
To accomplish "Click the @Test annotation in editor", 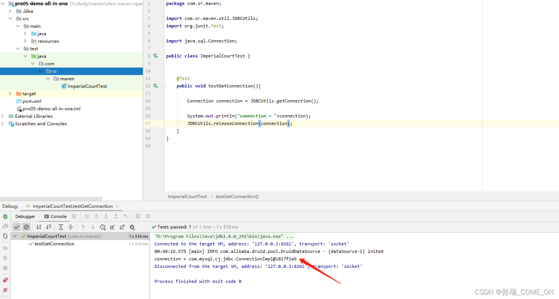I will click(x=183, y=78).
